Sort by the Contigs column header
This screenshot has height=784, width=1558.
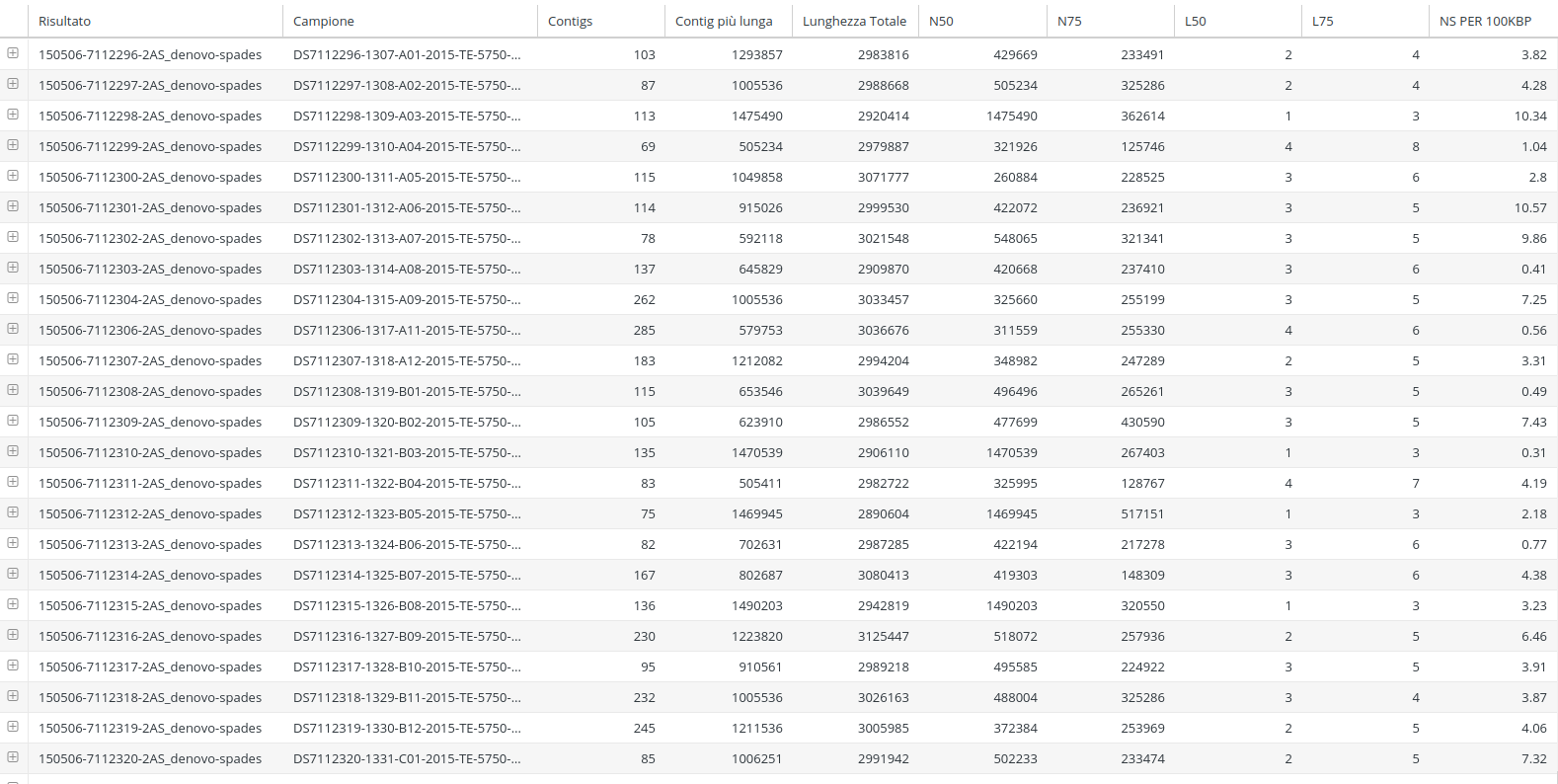pos(570,21)
